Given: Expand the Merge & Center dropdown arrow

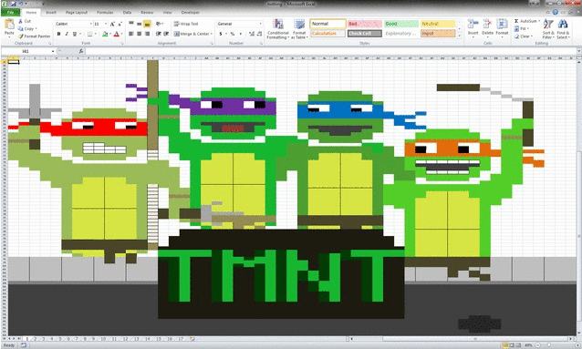Looking at the screenshot, I should [x=212, y=34].
